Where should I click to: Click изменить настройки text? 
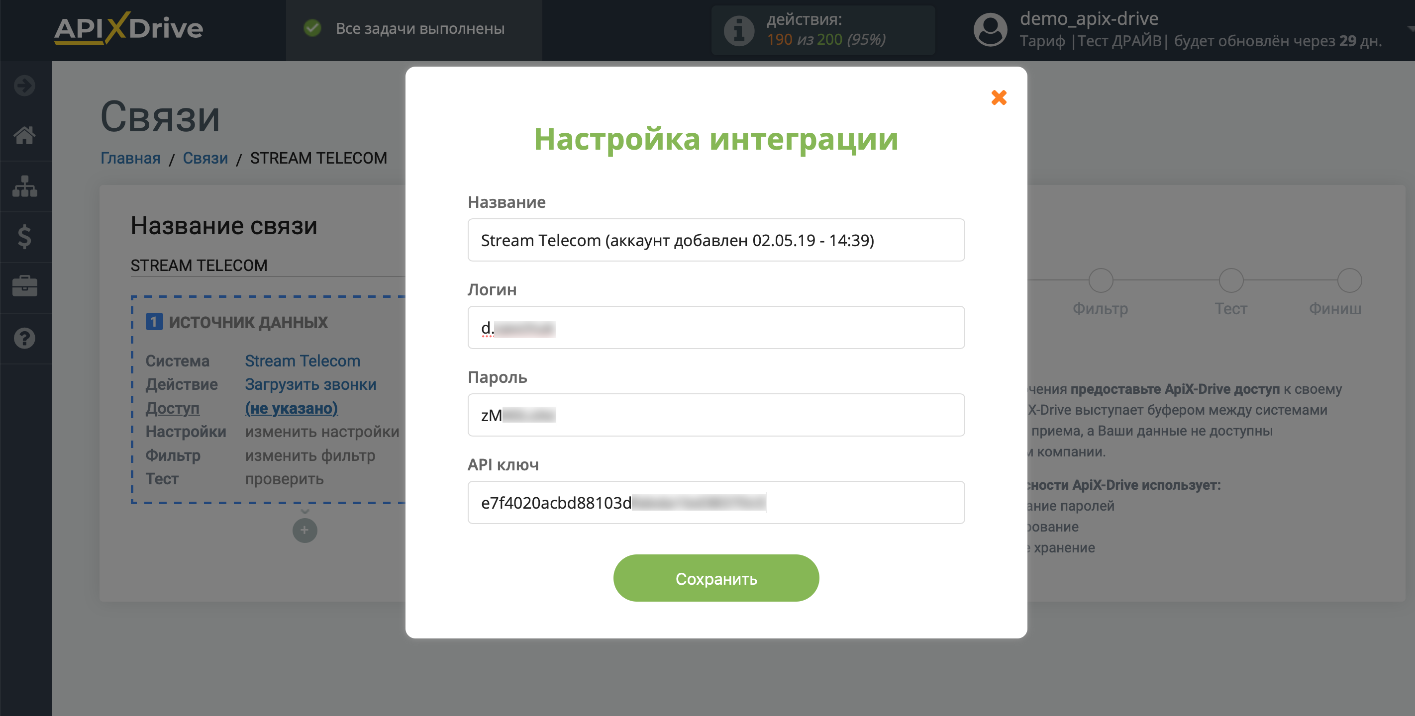click(322, 432)
